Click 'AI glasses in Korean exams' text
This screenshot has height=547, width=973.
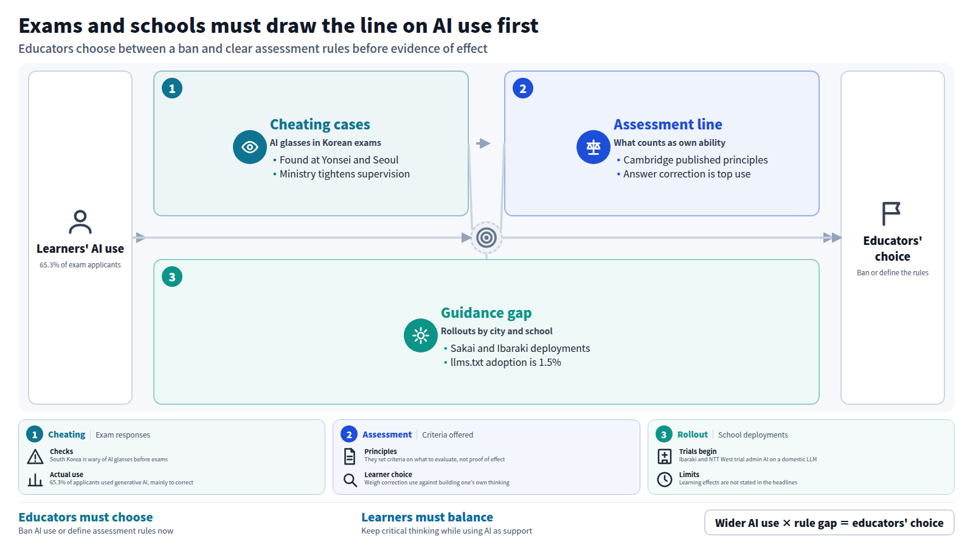click(325, 143)
